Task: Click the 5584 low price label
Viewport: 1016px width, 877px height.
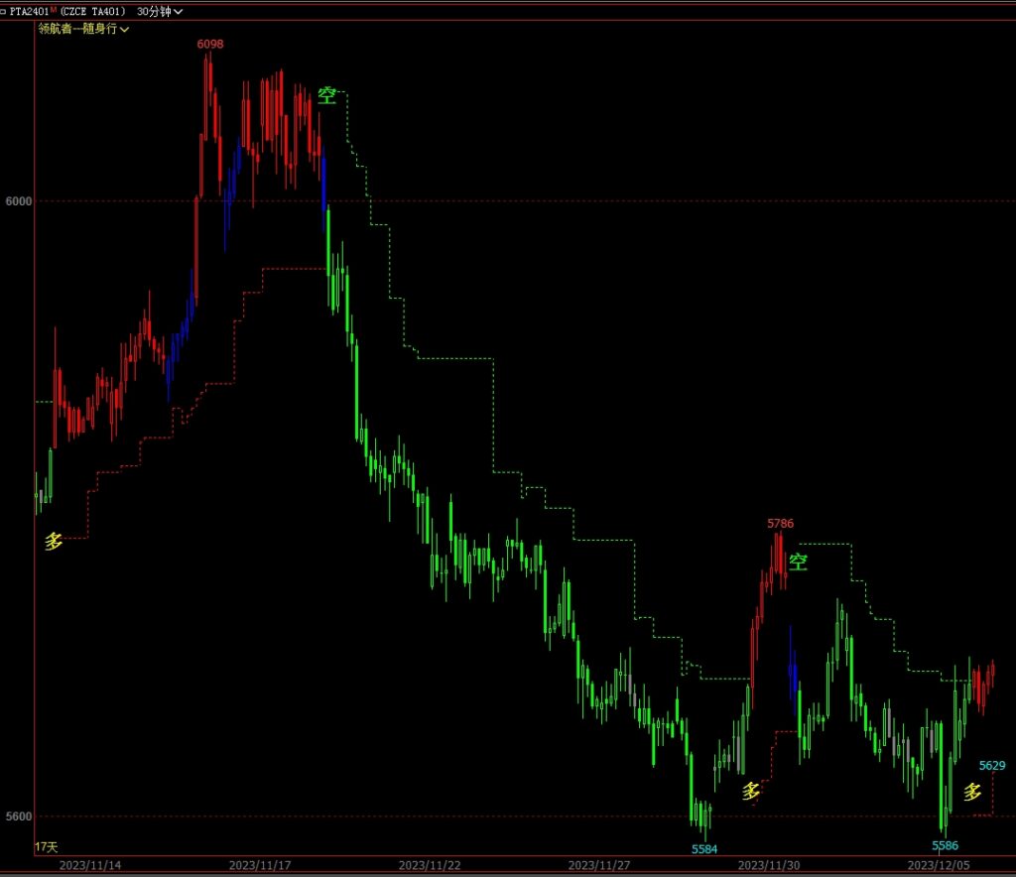Action: click(704, 849)
